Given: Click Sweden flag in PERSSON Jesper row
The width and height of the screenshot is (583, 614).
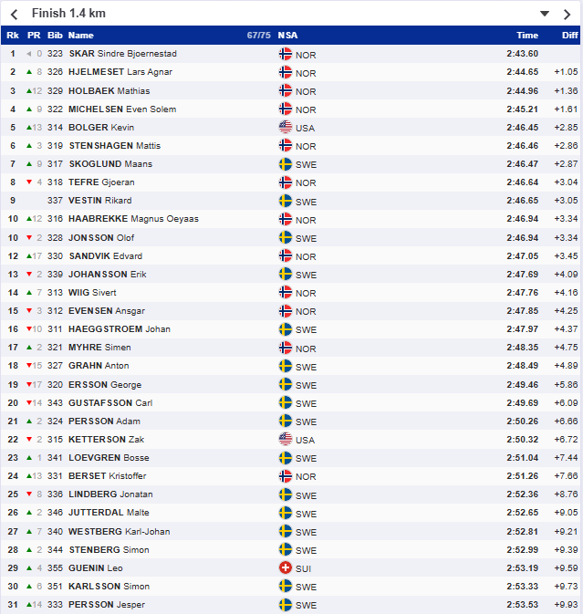Looking at the screenshot, I should (x=286, y=604).
